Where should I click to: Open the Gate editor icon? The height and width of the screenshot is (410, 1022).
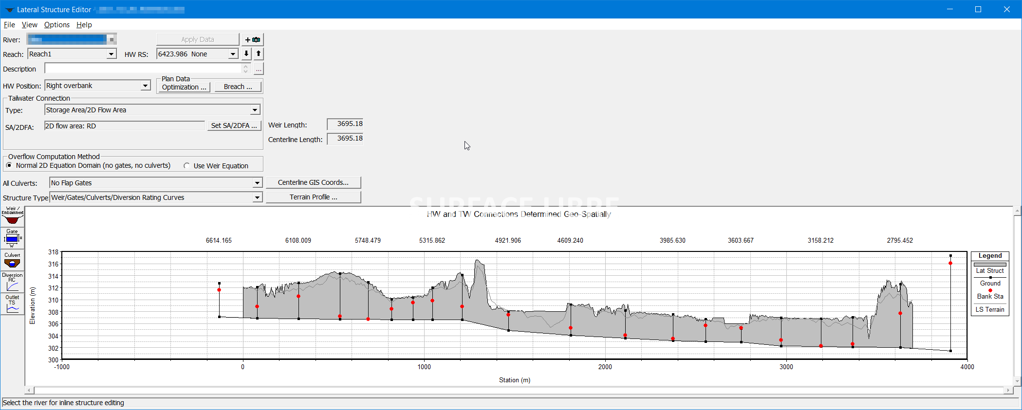point(12,238)
